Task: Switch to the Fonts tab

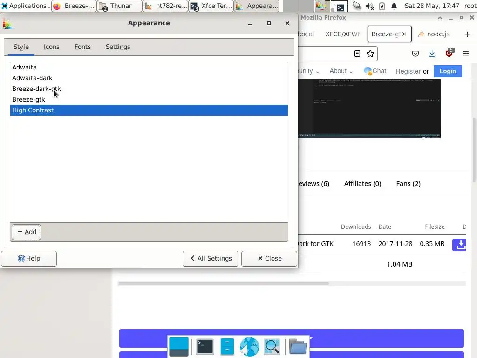Action: click(82, 47)
